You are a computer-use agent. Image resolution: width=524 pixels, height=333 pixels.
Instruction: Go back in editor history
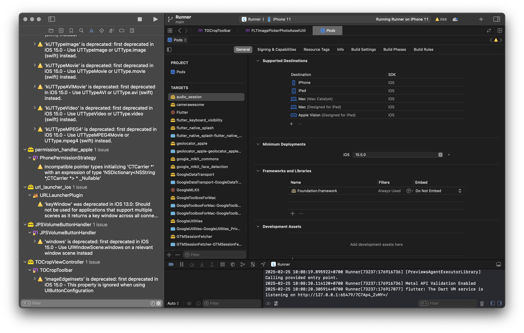[x=180, y=30]
